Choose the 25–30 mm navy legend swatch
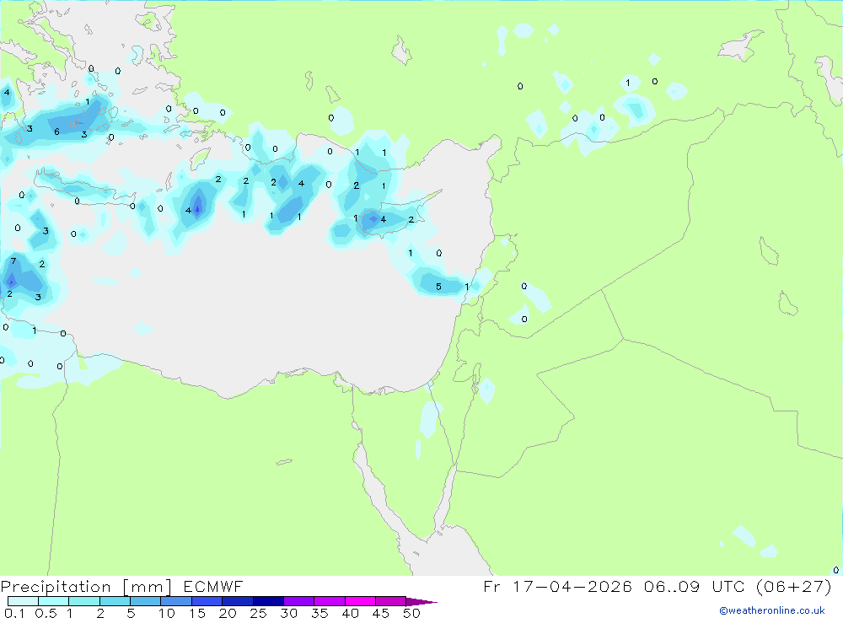Viewport: 843px width, 618px height. 268,601
